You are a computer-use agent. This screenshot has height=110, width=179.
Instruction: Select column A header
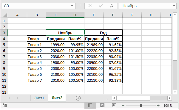(17, 15)
